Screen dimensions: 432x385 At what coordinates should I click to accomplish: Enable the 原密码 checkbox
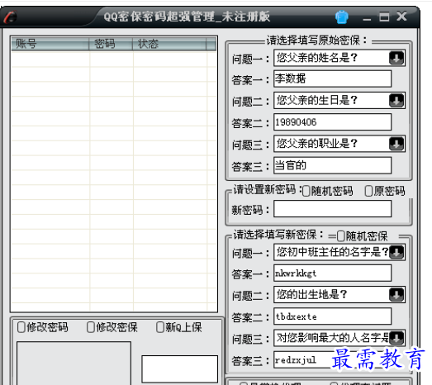click(x=368, y=191)
